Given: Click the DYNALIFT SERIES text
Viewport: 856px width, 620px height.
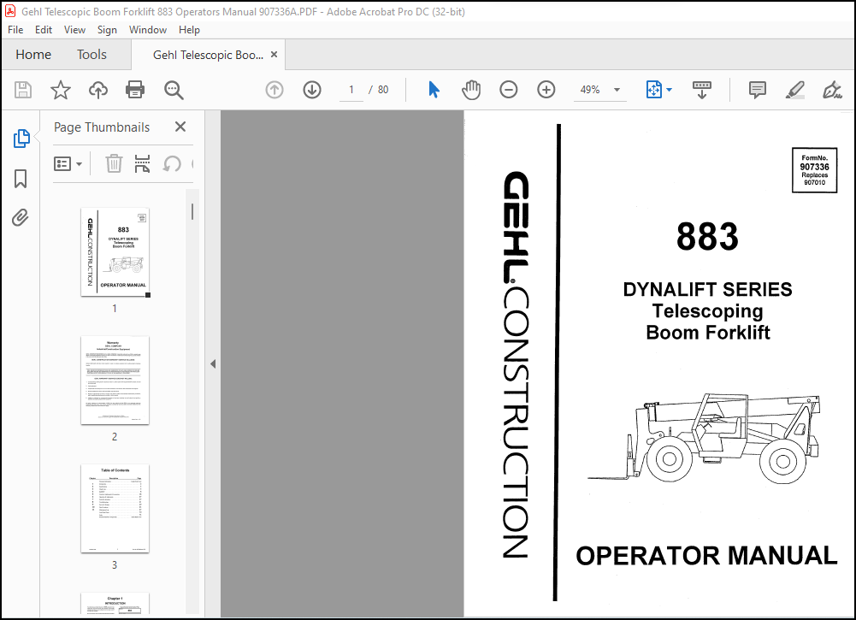Looking at the screenshot, I should pyautogui.click(x=707, y=289).
